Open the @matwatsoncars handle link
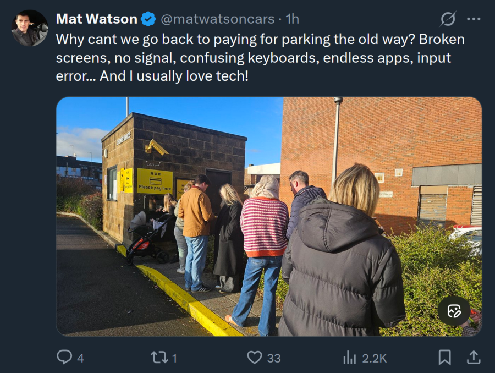 click(217, 19)
